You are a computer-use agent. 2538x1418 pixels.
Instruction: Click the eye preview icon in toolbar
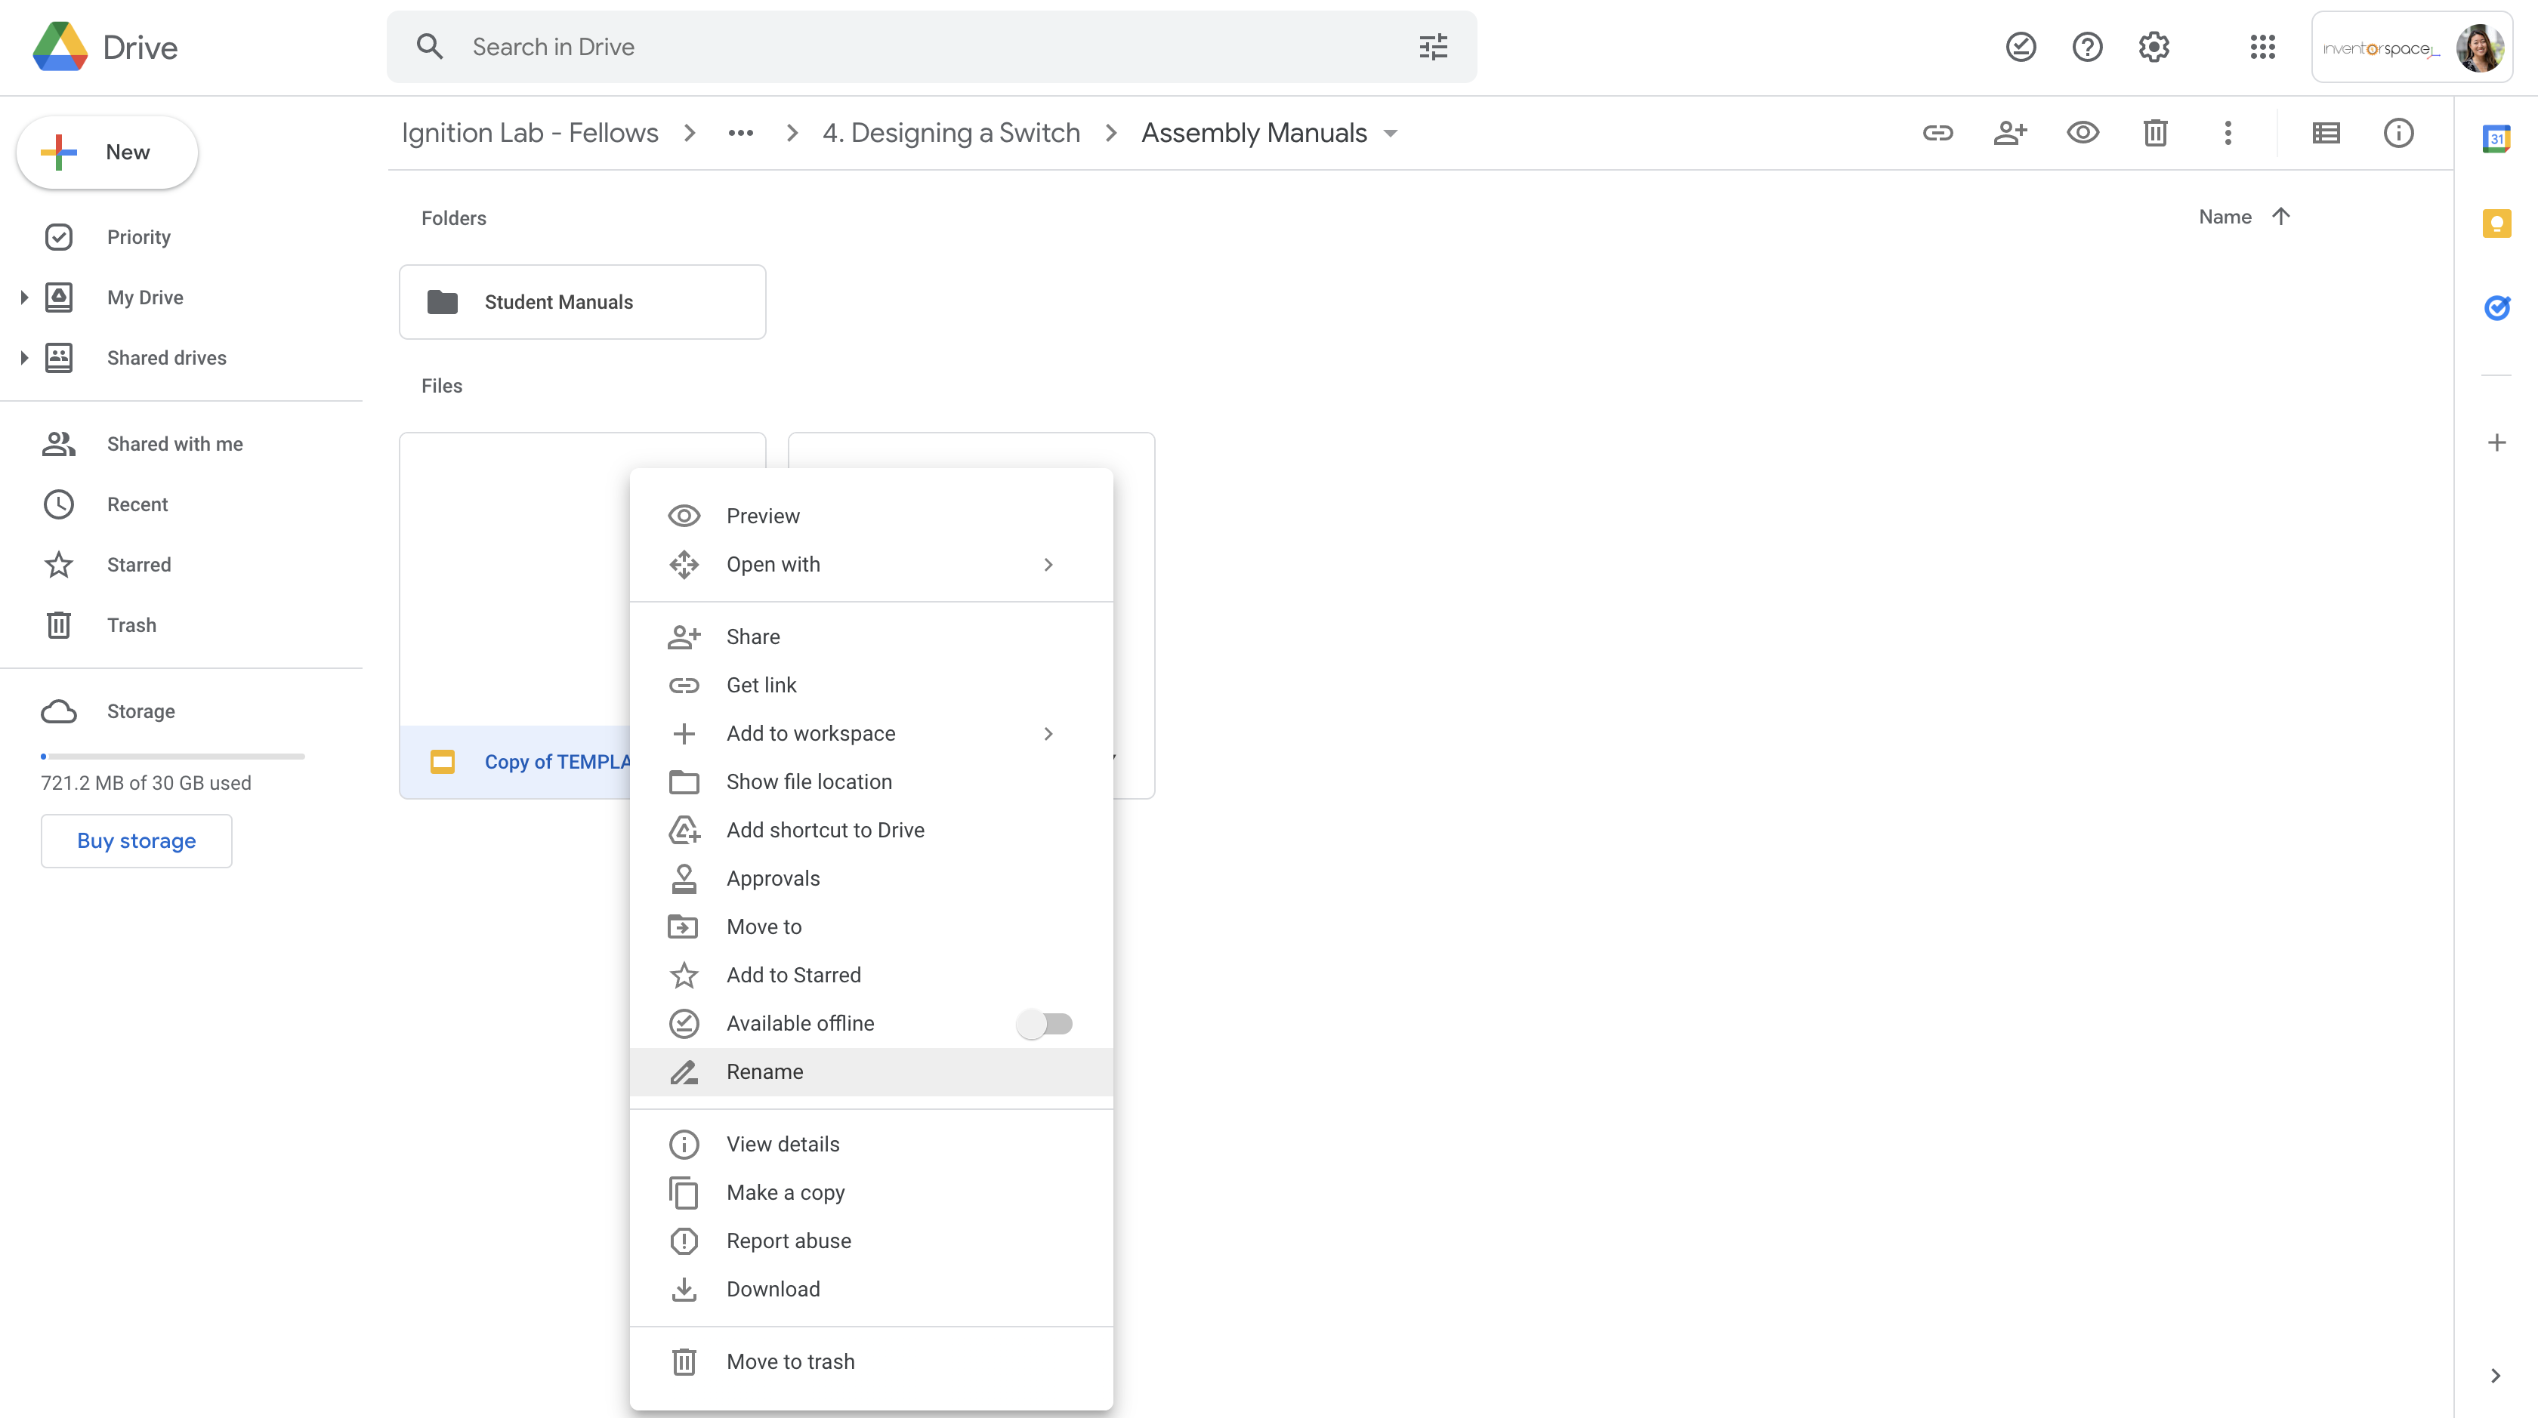point(2082,133)
